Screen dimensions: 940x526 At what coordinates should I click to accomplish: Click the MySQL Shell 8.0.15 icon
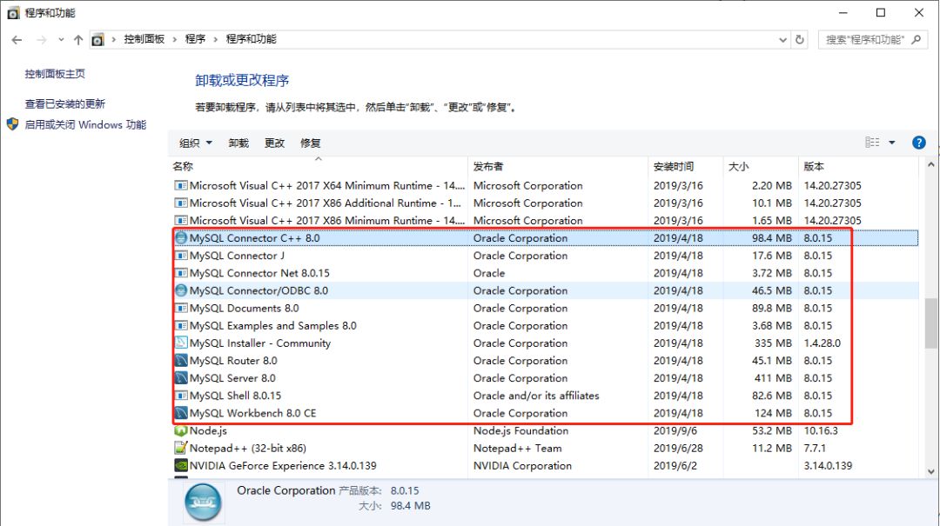click(x=180, y=396)
